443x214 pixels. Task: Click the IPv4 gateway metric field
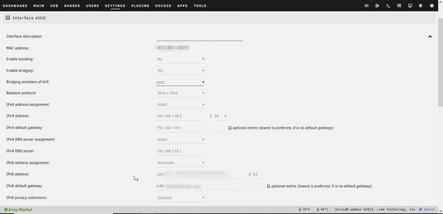[x=218, y=128]
